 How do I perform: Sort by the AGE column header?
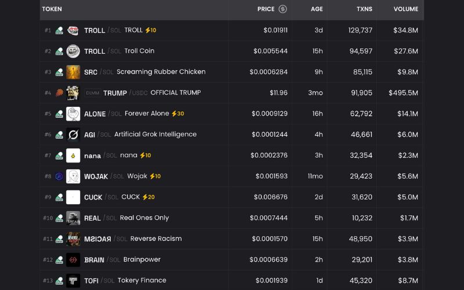[317, 9]
